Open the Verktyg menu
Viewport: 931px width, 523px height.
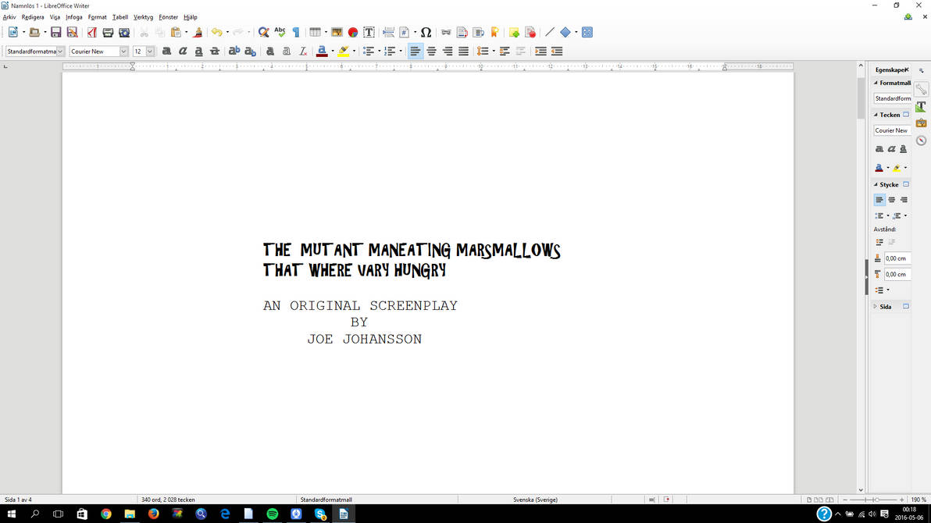(143, 17)
